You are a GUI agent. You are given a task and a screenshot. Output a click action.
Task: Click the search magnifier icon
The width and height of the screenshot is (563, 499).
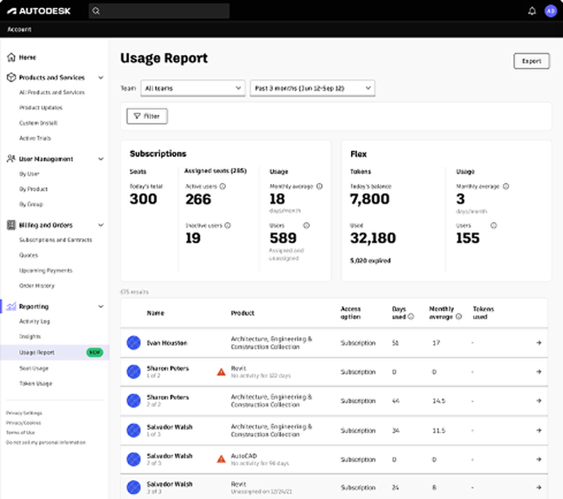pyautogui.click(x=95, y=11)
